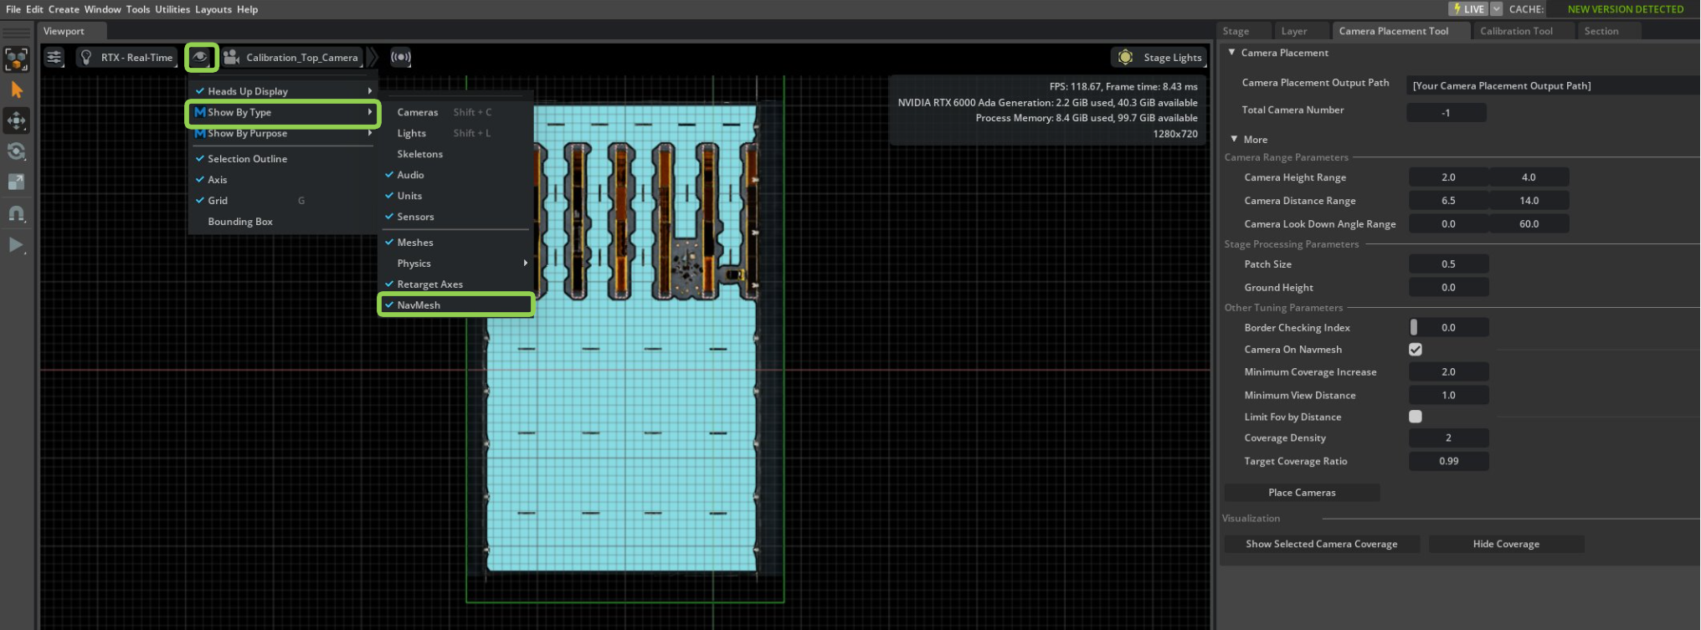
Task: Click the Place Cameras button
Action: pos(1302,493)
